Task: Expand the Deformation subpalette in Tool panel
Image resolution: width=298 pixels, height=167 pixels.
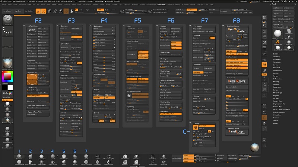Action: point(278,79)
